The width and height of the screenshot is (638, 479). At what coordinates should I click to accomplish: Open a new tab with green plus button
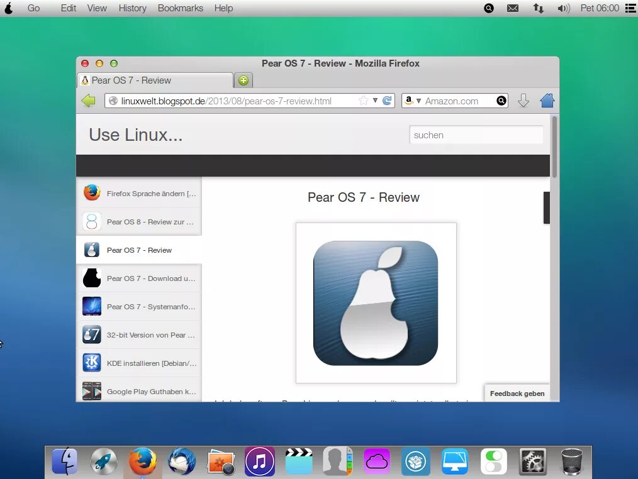(x=243, y=80)
